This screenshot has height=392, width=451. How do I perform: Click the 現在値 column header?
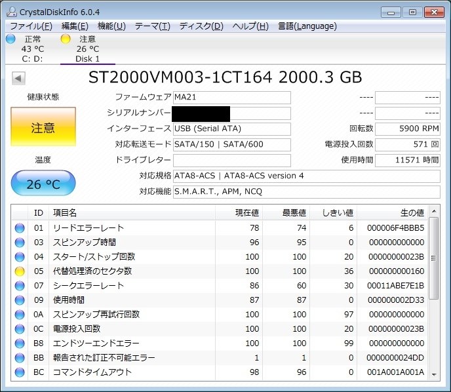239,213
